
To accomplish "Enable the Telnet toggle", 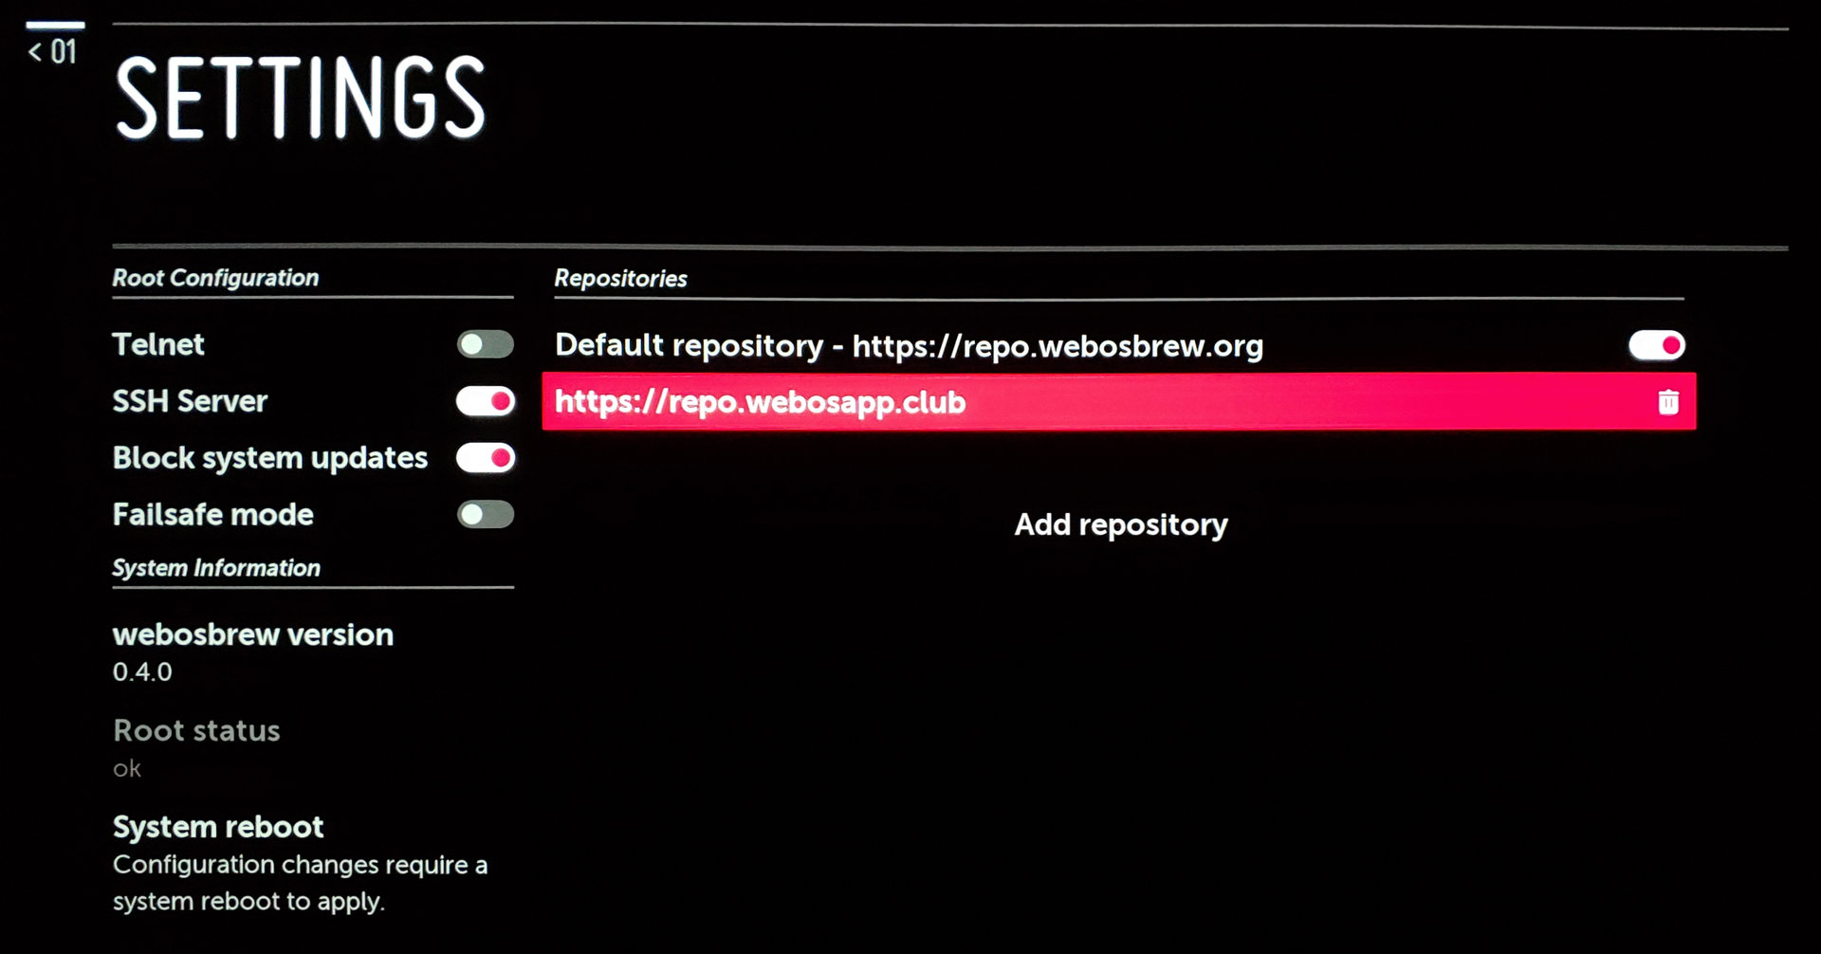I will (485, 344).
